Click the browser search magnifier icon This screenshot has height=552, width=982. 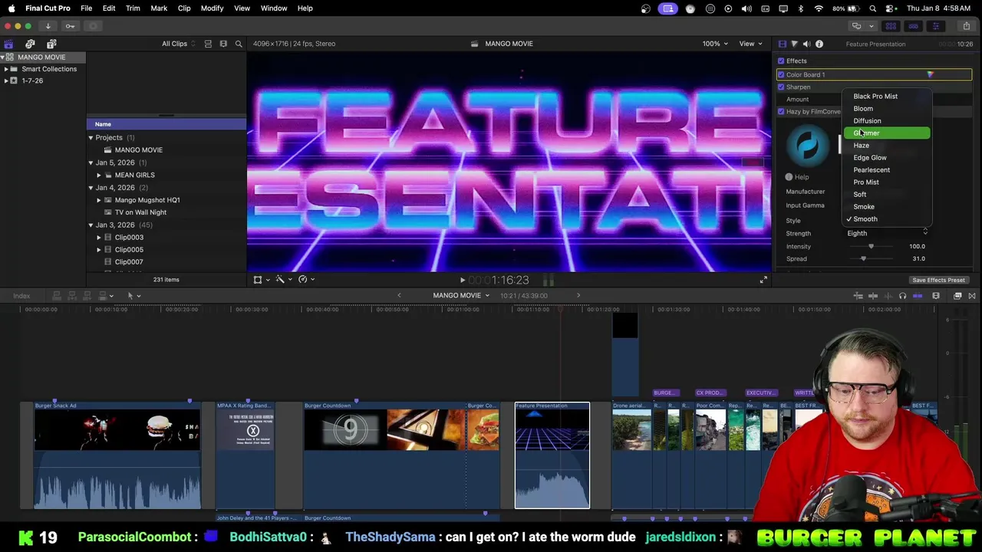[239, 44]
